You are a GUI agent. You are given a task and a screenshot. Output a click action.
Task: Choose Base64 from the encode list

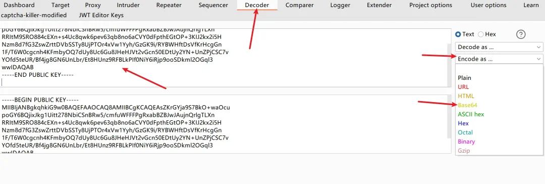click(x=499, y=105)
